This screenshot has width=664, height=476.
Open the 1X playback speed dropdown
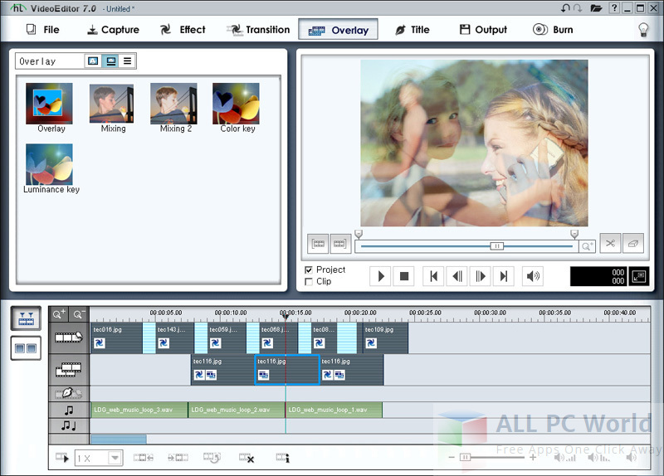(x=115, y=459)
